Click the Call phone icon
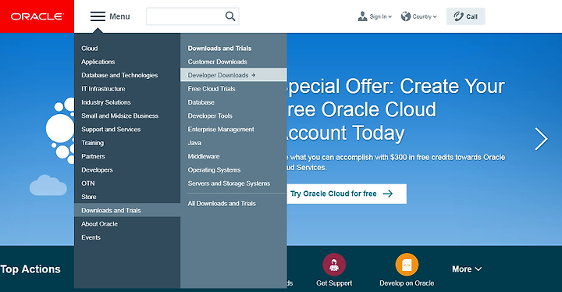This screenshot has width=562, height=292. (x=458, y=16)
